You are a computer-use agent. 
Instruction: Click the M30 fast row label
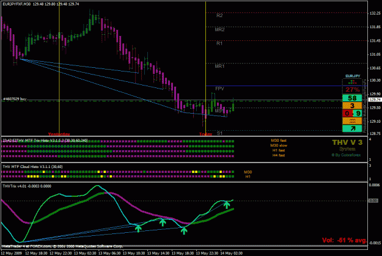tap(279, 141)
